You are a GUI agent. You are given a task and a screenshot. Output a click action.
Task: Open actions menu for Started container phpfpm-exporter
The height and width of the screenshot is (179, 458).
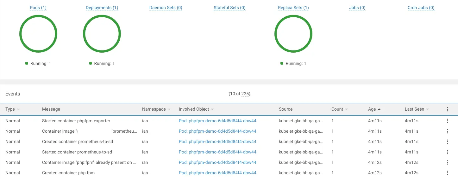(448, 121)
